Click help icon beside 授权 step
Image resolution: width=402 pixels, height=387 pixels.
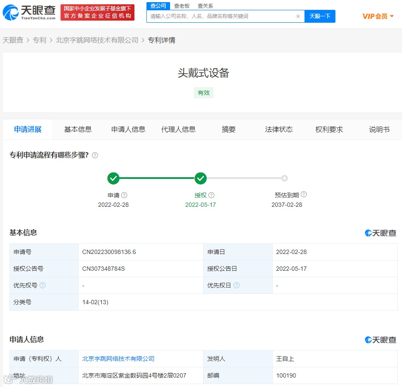pos(211,195)
